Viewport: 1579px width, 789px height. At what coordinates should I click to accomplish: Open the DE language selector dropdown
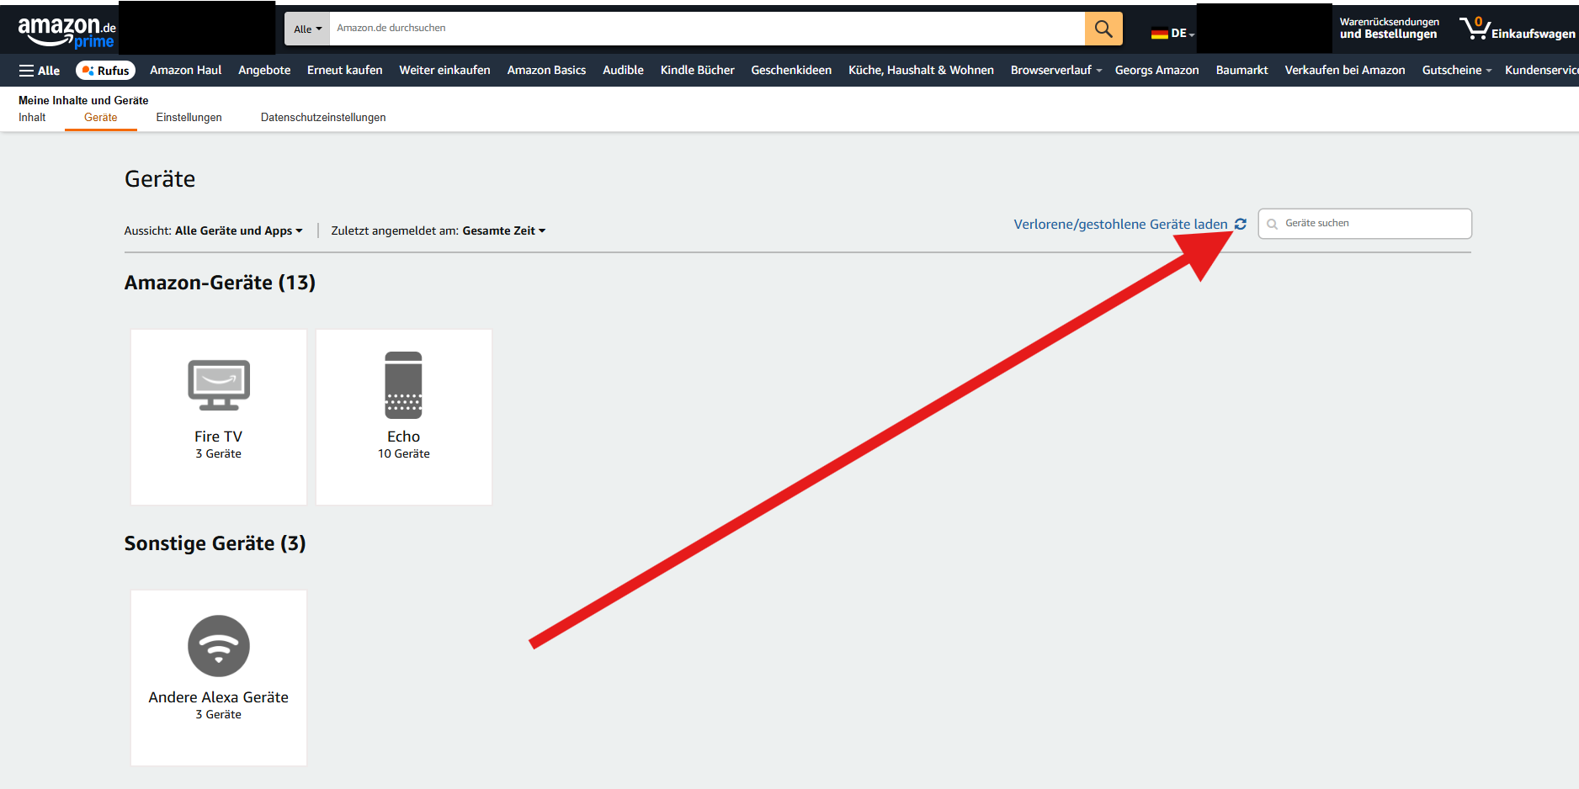point(1172,34)
